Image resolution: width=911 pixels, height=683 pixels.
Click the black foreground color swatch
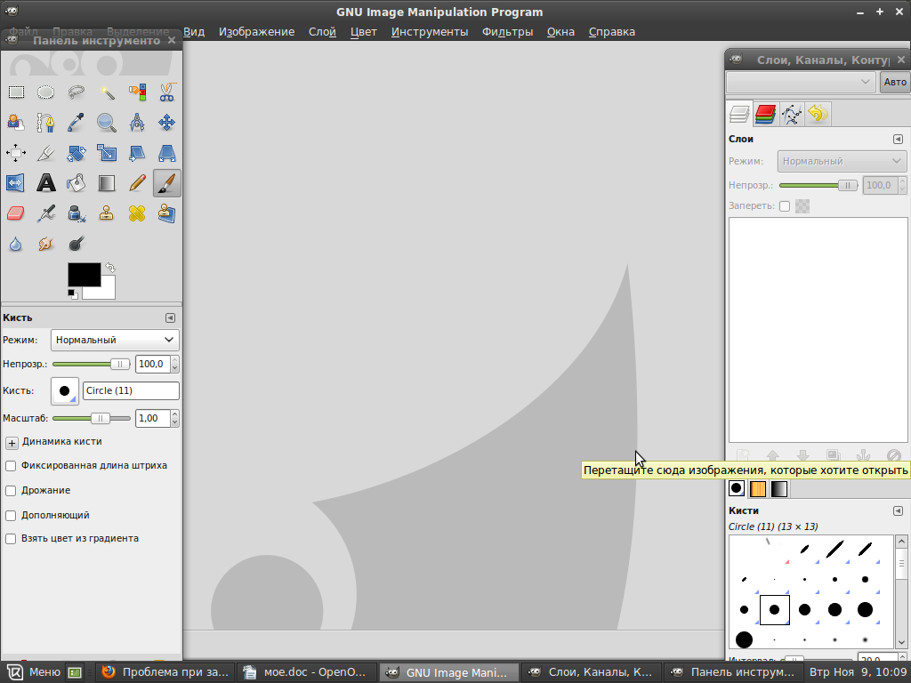(x=85, y=274)
